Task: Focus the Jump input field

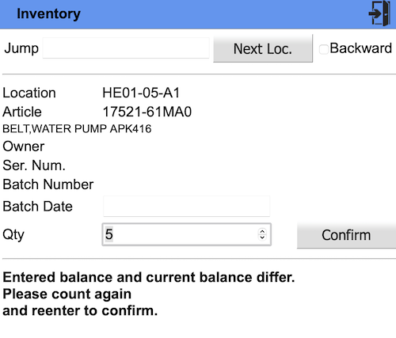Action: (x=126, y=48)
